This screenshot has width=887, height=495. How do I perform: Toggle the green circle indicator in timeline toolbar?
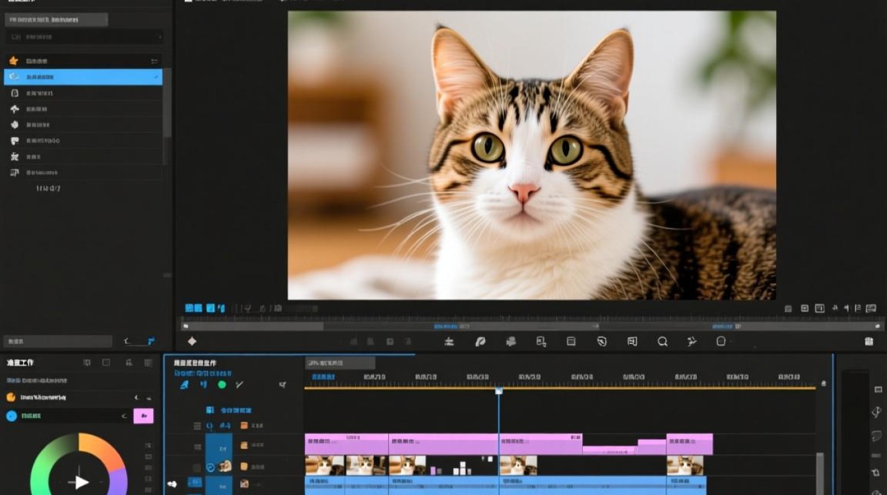pos(222,384)
